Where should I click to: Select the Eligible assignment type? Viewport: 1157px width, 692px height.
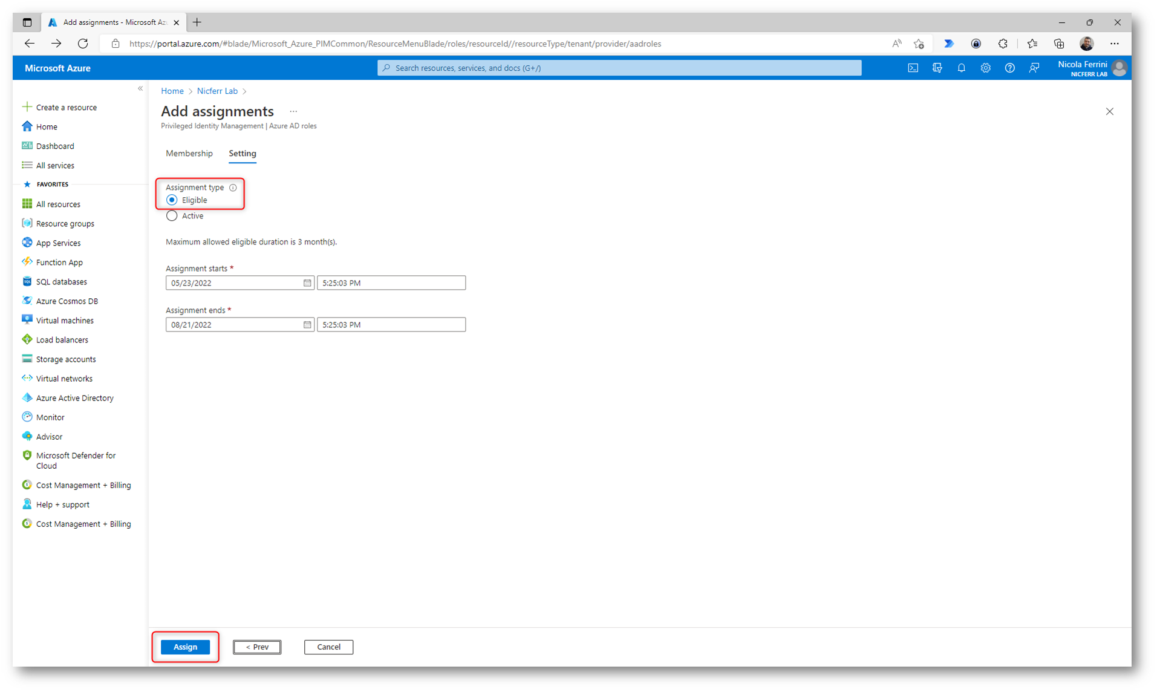[x=172, y=200]
